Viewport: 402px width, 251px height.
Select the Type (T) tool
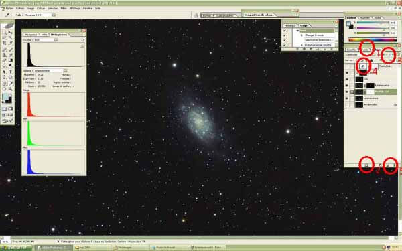(11, 72)
